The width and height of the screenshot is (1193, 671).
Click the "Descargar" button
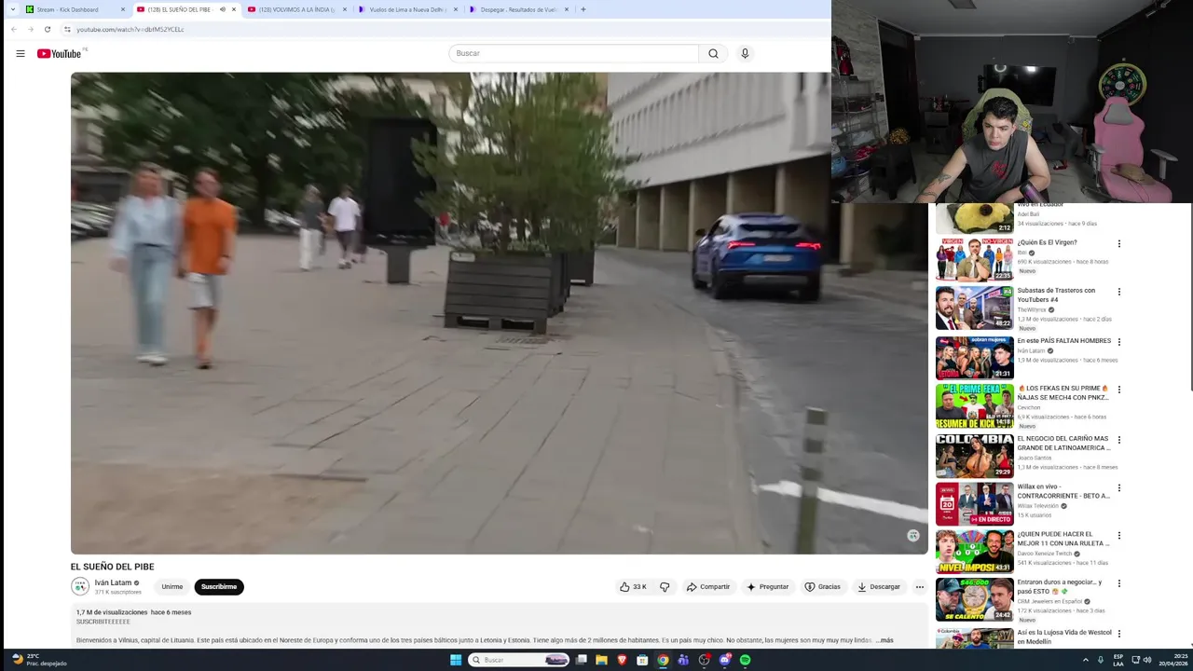coord(879,587)
